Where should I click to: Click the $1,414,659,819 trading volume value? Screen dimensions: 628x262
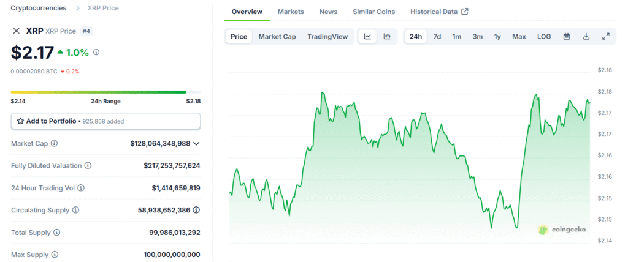(x=176, y=187)
